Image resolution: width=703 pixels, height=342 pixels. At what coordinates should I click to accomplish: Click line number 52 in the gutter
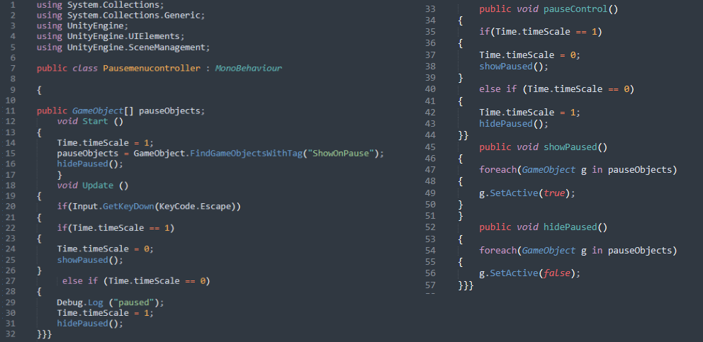tap(430, 227)
